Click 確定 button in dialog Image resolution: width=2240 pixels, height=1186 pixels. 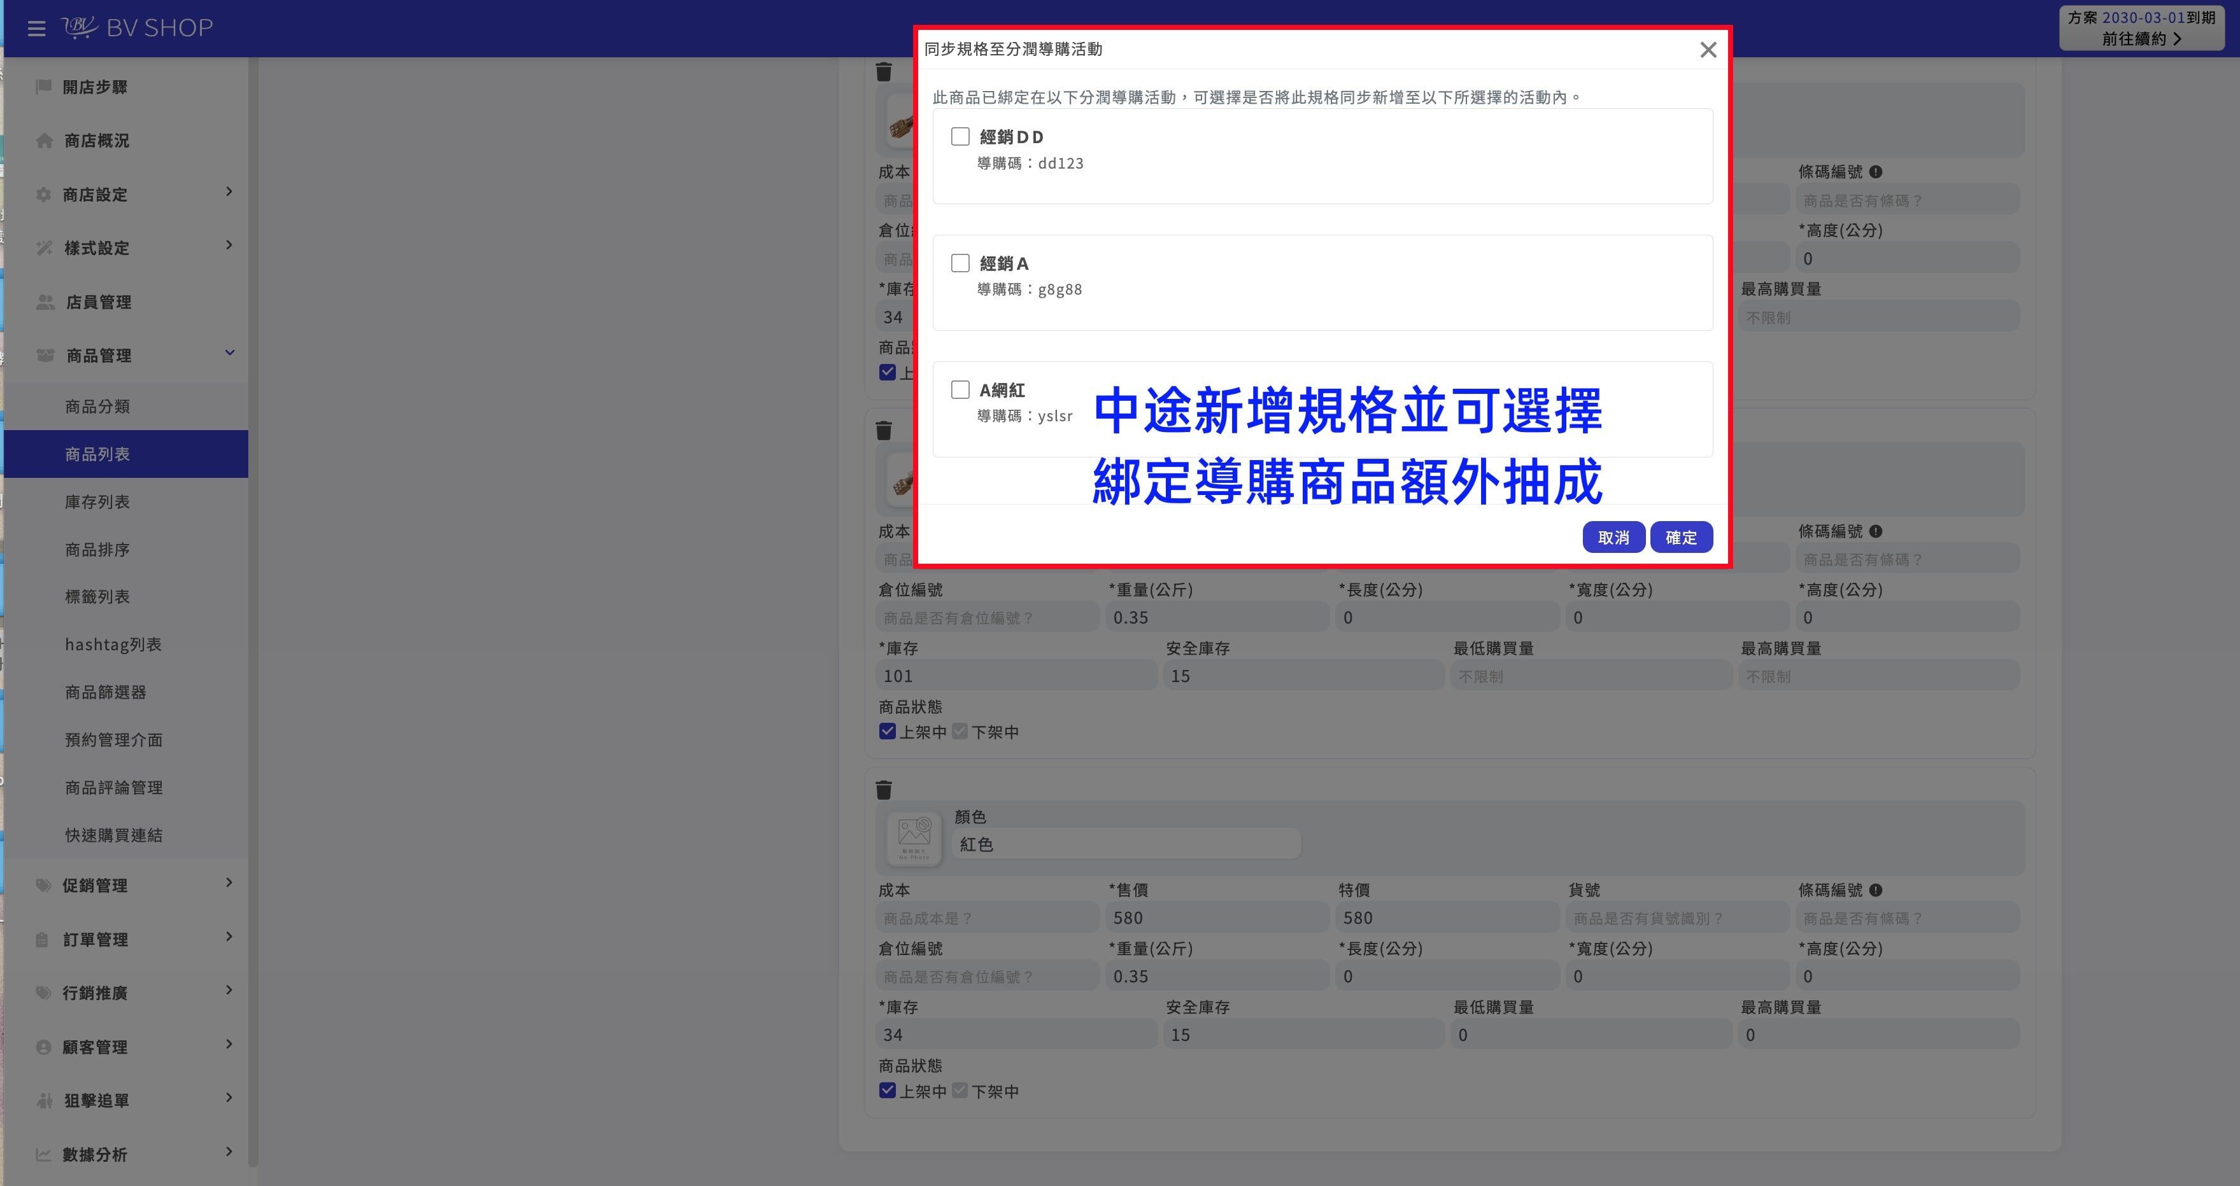click(1681, 537)
